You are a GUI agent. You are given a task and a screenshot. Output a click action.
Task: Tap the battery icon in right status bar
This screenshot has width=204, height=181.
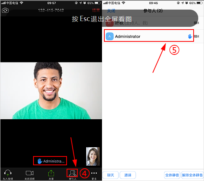(200, 3)
